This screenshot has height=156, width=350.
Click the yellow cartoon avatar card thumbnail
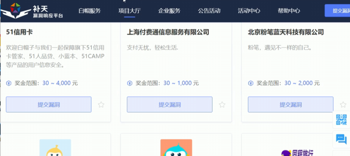(55, 148)
